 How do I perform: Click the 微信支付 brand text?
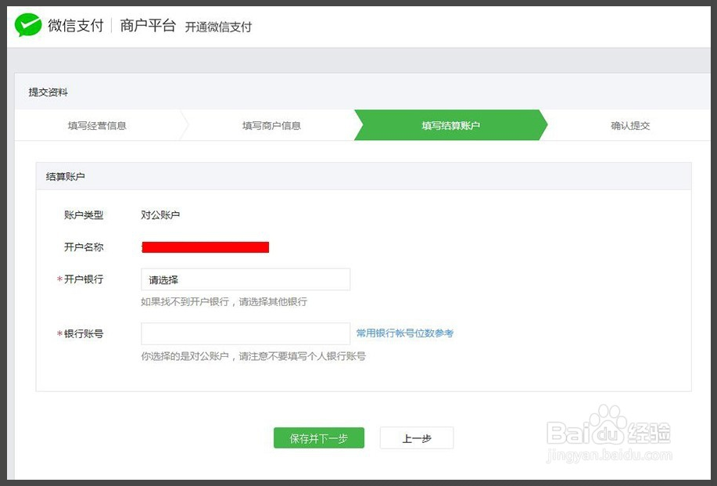coord(76,26)
